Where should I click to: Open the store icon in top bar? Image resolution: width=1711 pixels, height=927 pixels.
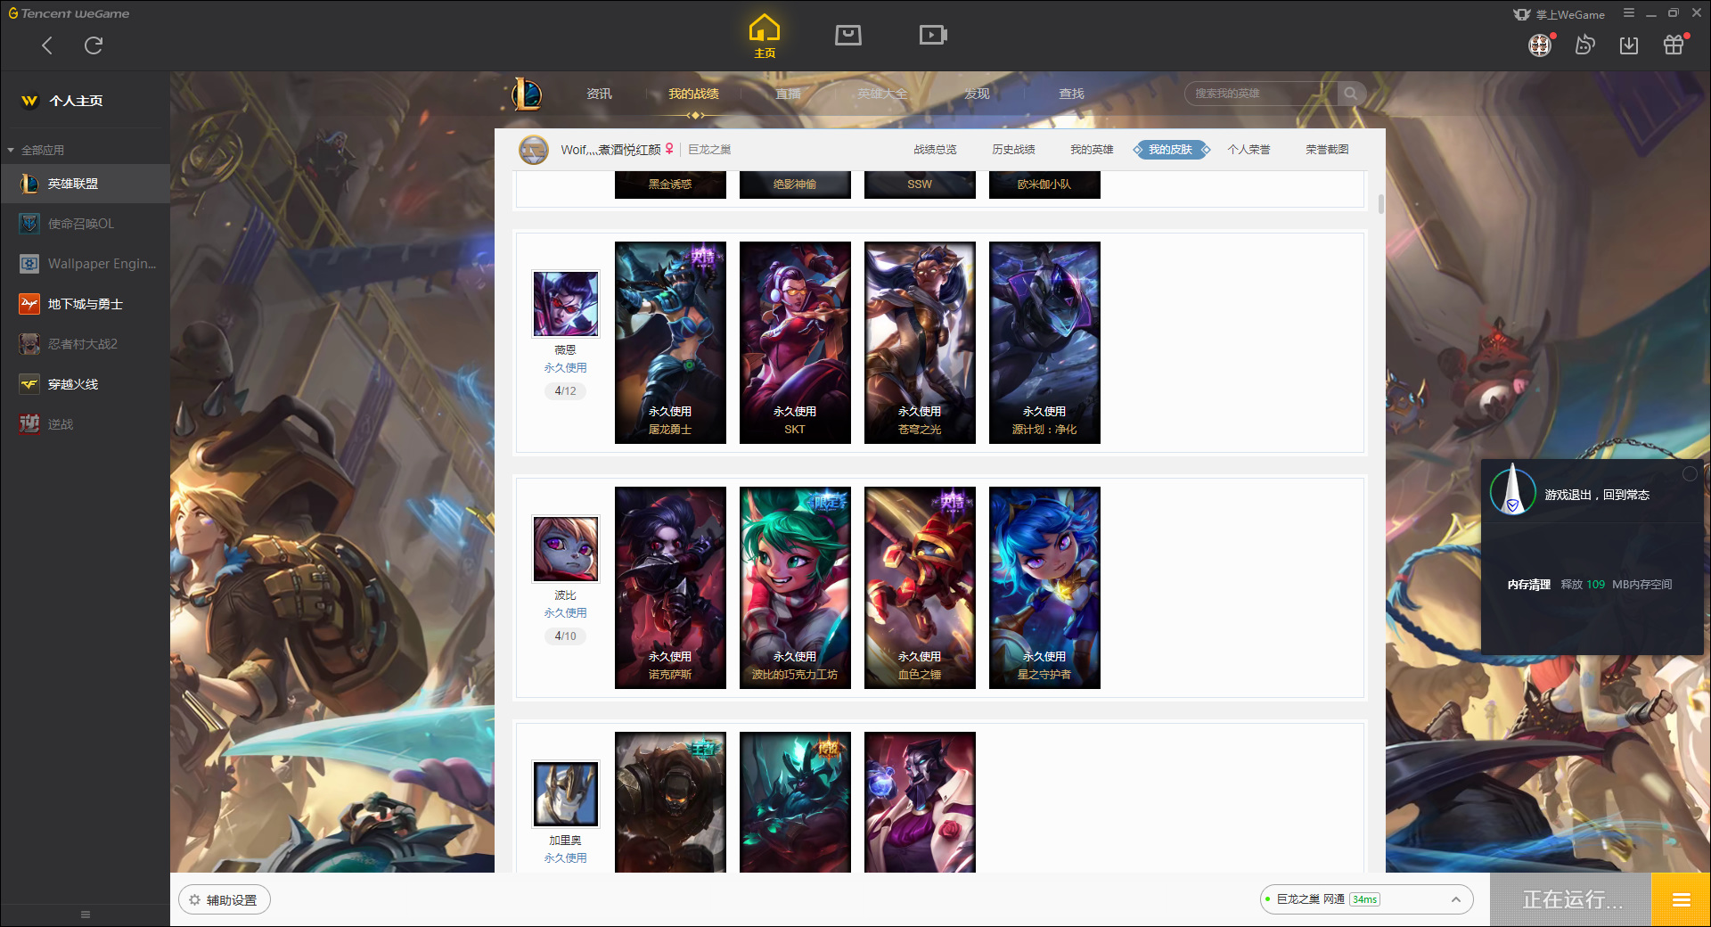coord(847,35)
